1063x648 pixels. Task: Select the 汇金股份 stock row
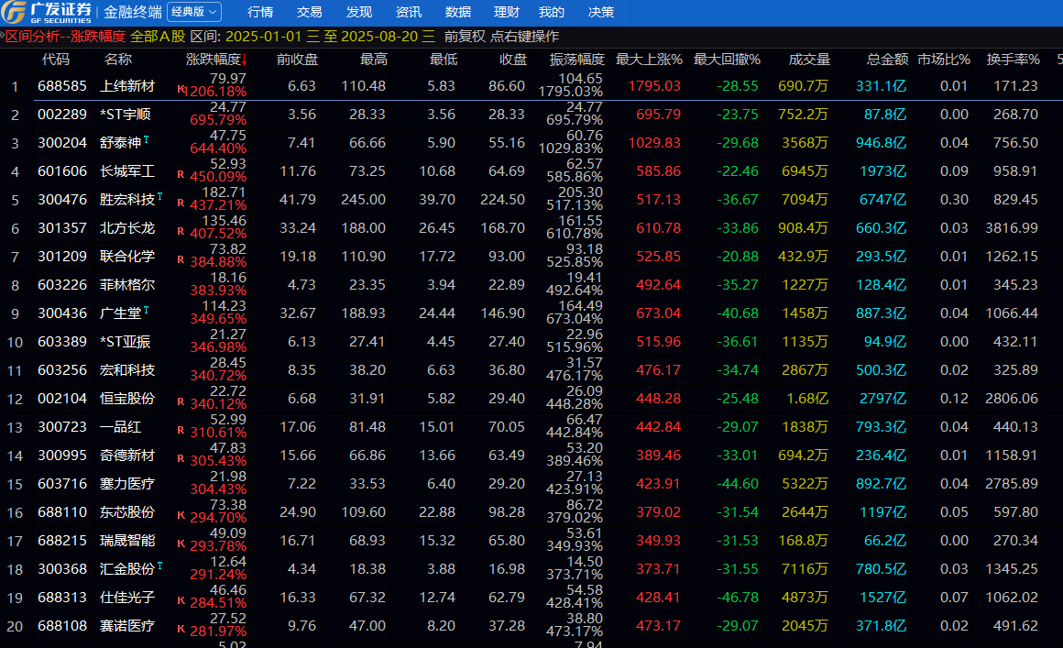pyautogui.click(x=531, y=568)
